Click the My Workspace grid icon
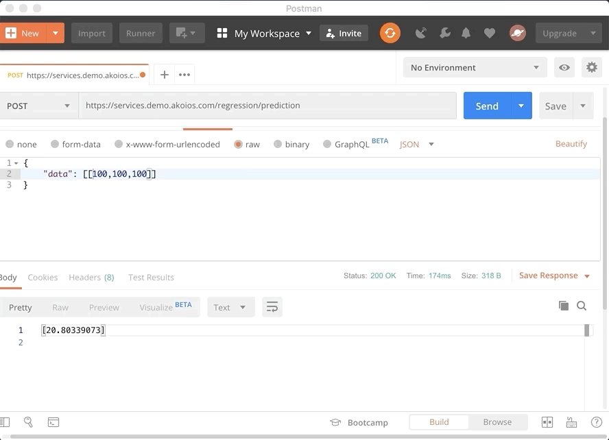 pos(222,34)
